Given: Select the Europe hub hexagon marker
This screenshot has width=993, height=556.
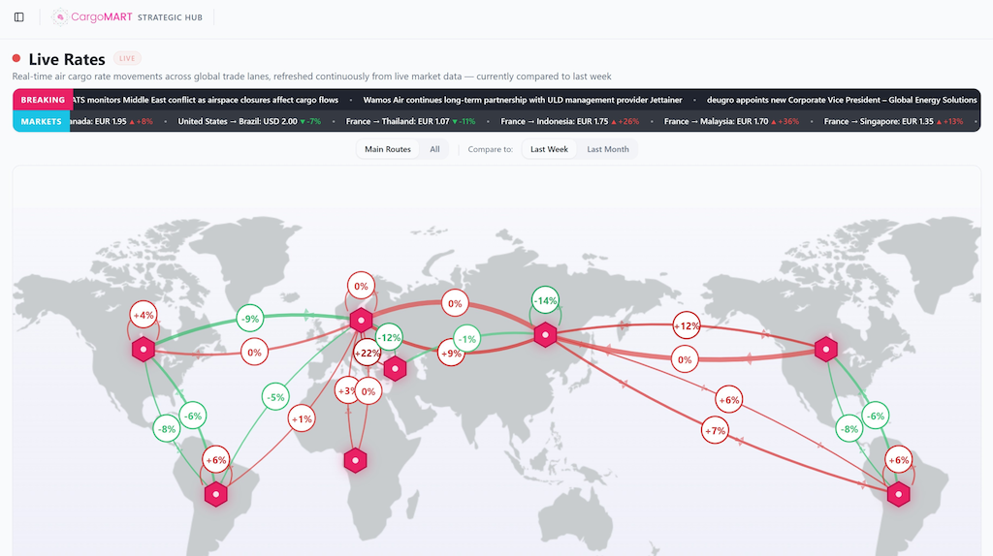Looking at the screenshot, I should pos(361,319).
